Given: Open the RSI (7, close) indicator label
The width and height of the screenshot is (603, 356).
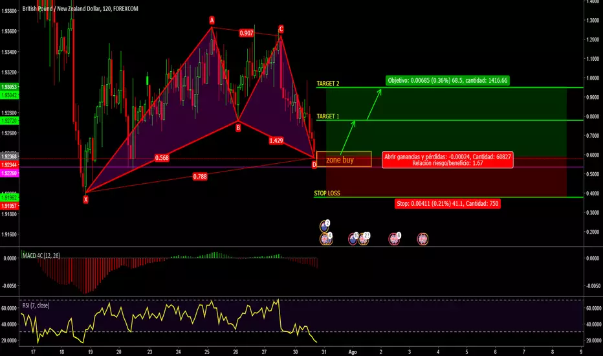Looking at the screenshot, I should pos(36,306).
